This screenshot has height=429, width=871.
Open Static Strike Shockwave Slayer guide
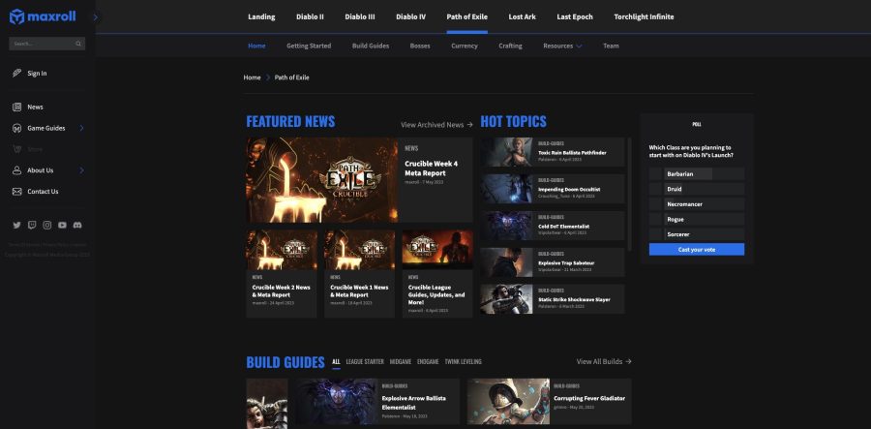(553, 299)
